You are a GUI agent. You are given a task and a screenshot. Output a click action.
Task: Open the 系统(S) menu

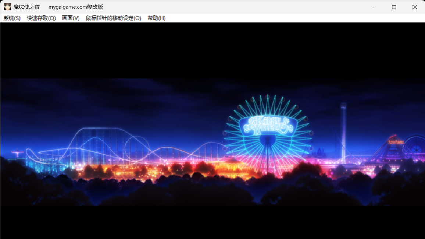12,18
